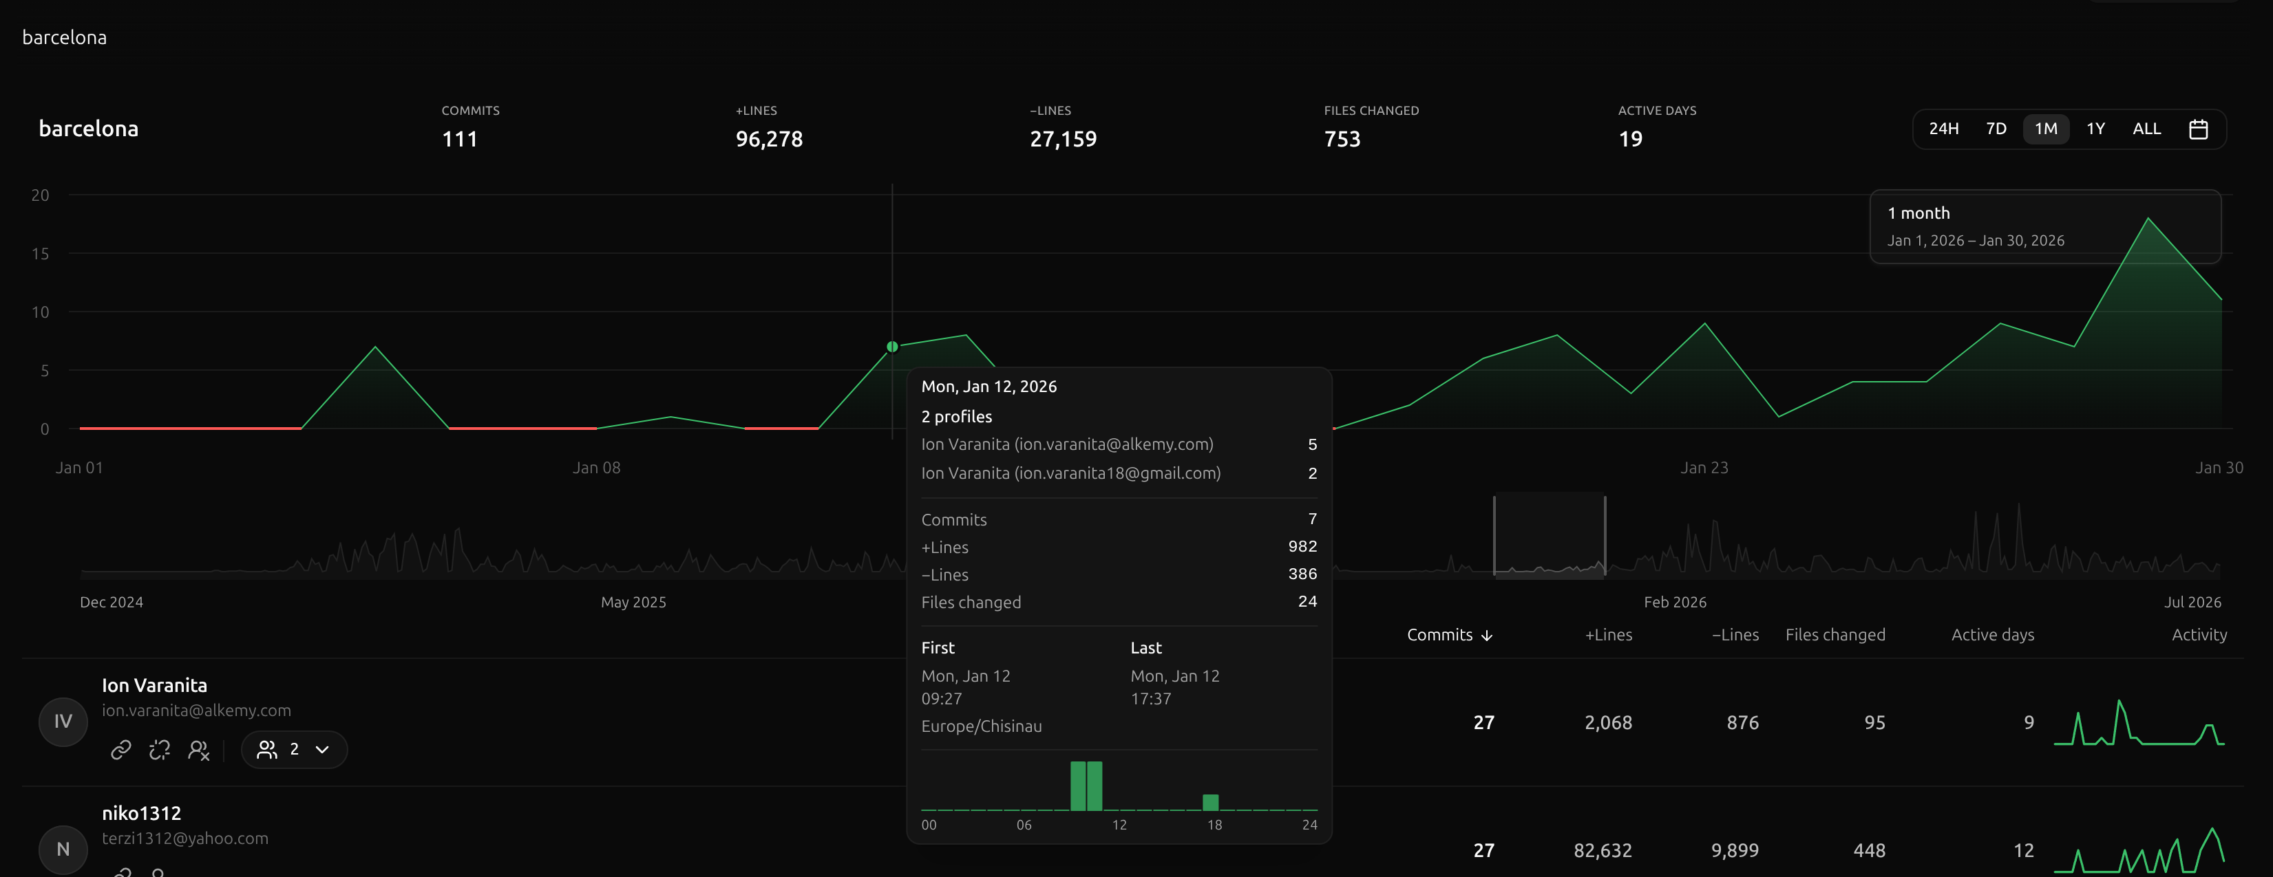Open the calendar date range picker
The image size is (2273, 877).
pos(2198,129)
